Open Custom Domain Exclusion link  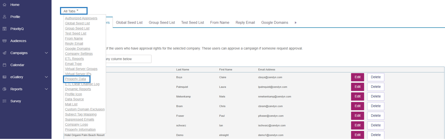(85, 109)
